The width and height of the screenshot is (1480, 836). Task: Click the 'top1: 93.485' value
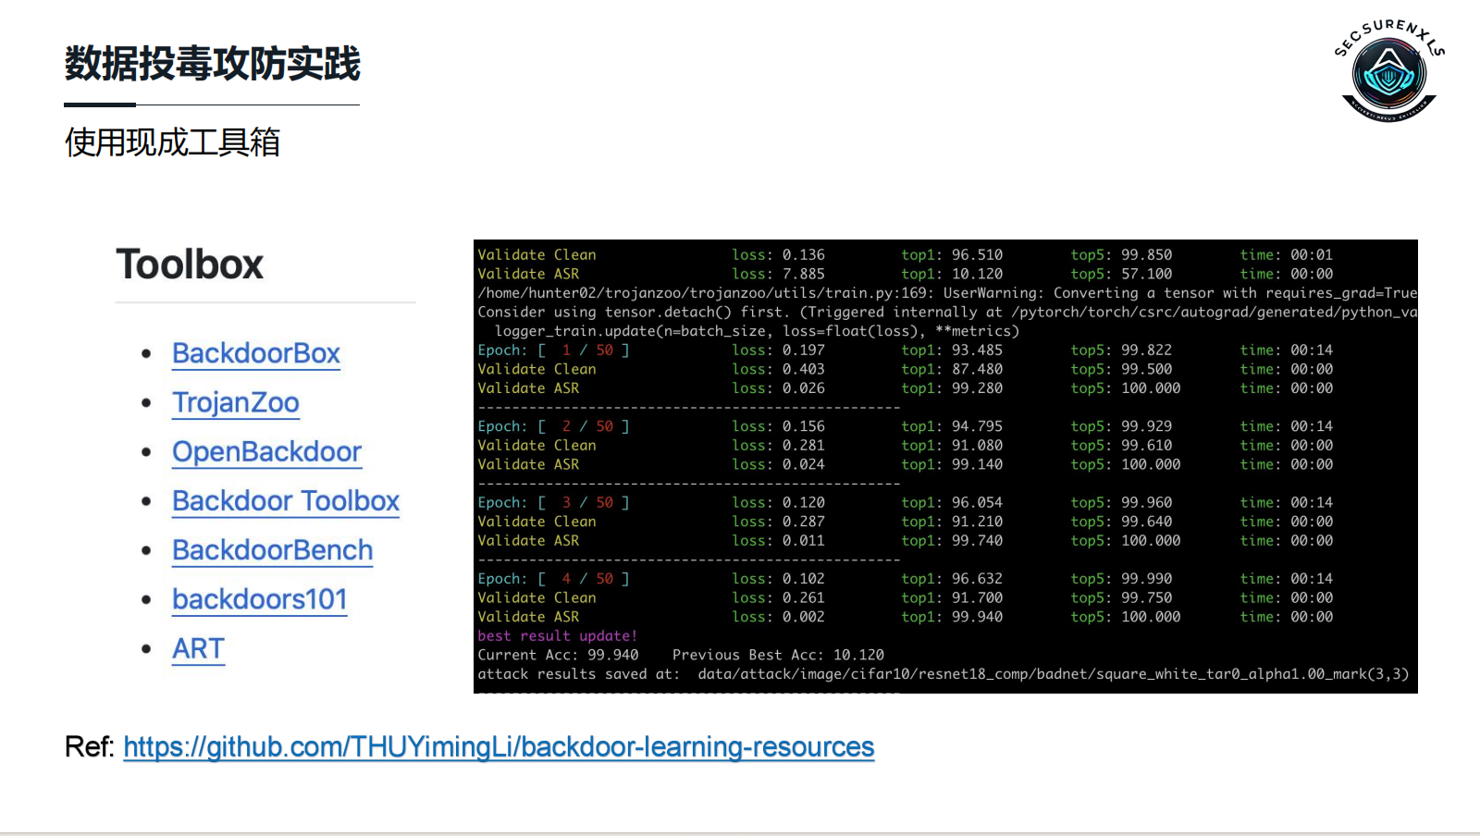click(952, 350)
